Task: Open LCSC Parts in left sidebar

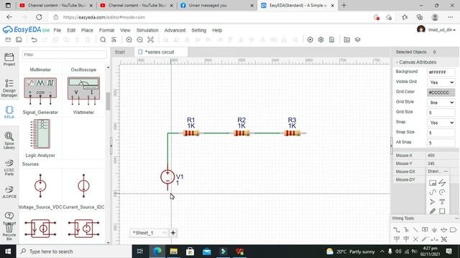Action: pos(9,168)
